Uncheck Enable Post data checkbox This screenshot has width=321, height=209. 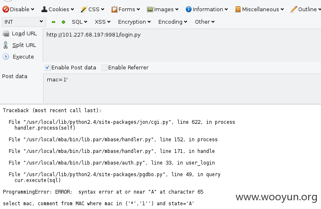(47, 67)
